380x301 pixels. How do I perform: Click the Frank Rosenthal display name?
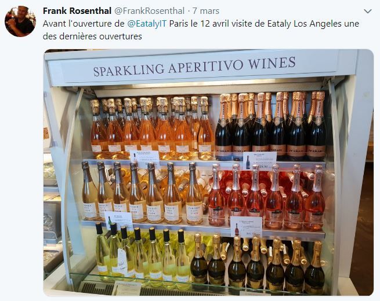[x=77, y=11]
